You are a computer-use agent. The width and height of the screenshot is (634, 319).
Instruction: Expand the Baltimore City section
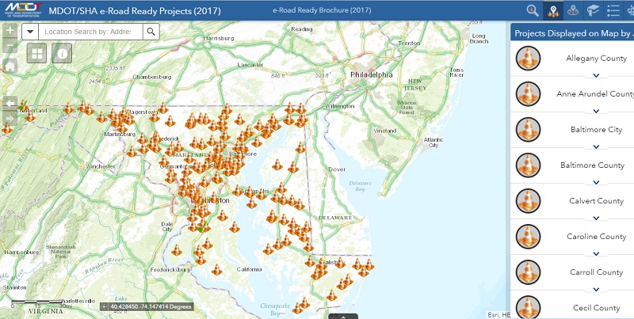596,146
